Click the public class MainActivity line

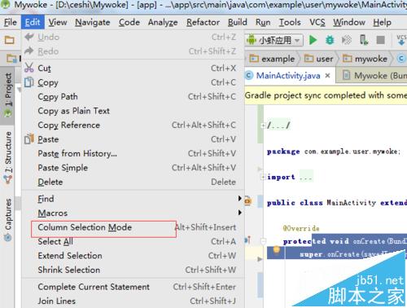click(x=337, y=203)
